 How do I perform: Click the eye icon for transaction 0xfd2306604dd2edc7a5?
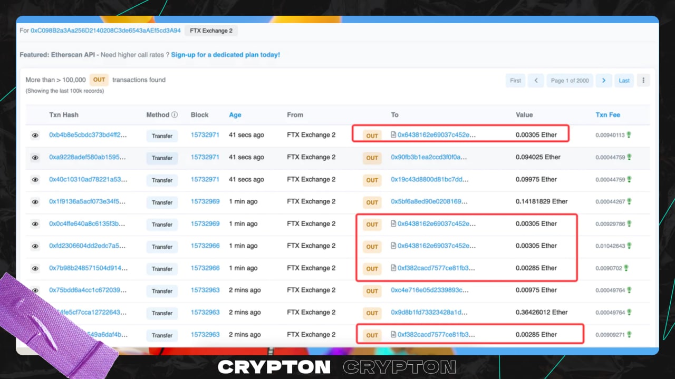pos(35,246)
